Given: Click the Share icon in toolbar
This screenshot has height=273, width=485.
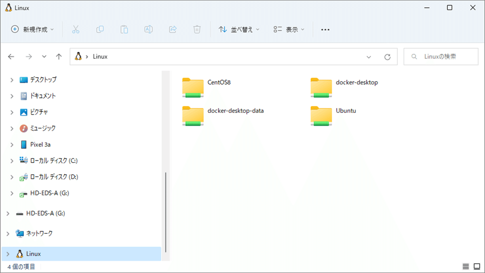Looking at the screenshot, I should point(173,30).
